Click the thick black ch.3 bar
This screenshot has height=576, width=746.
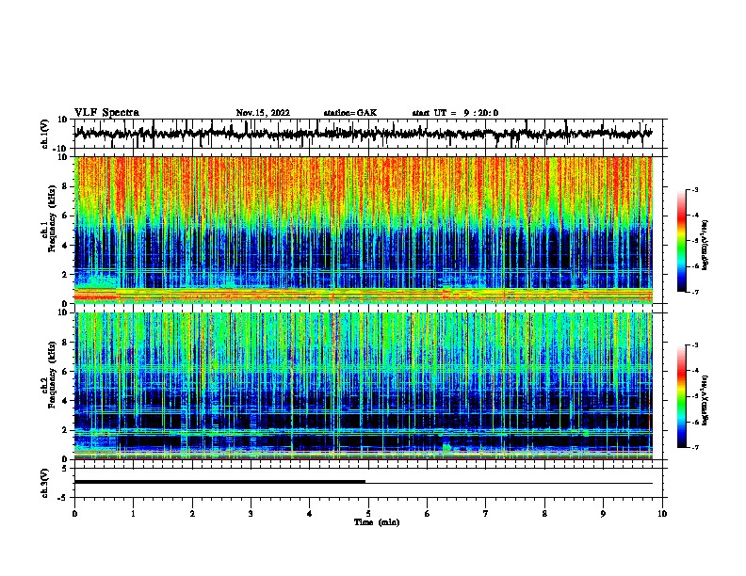pos(219,482)
